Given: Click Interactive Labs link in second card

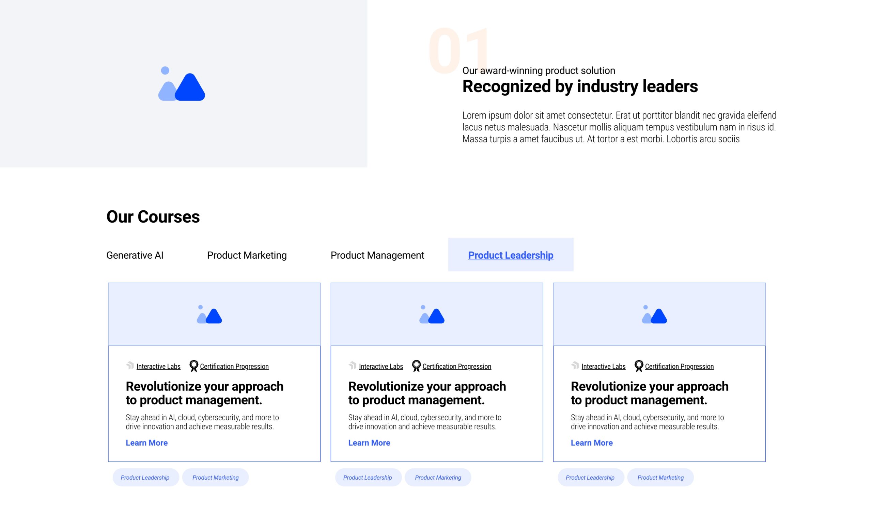Looking at the screenshot, I should tap(380, 367).
